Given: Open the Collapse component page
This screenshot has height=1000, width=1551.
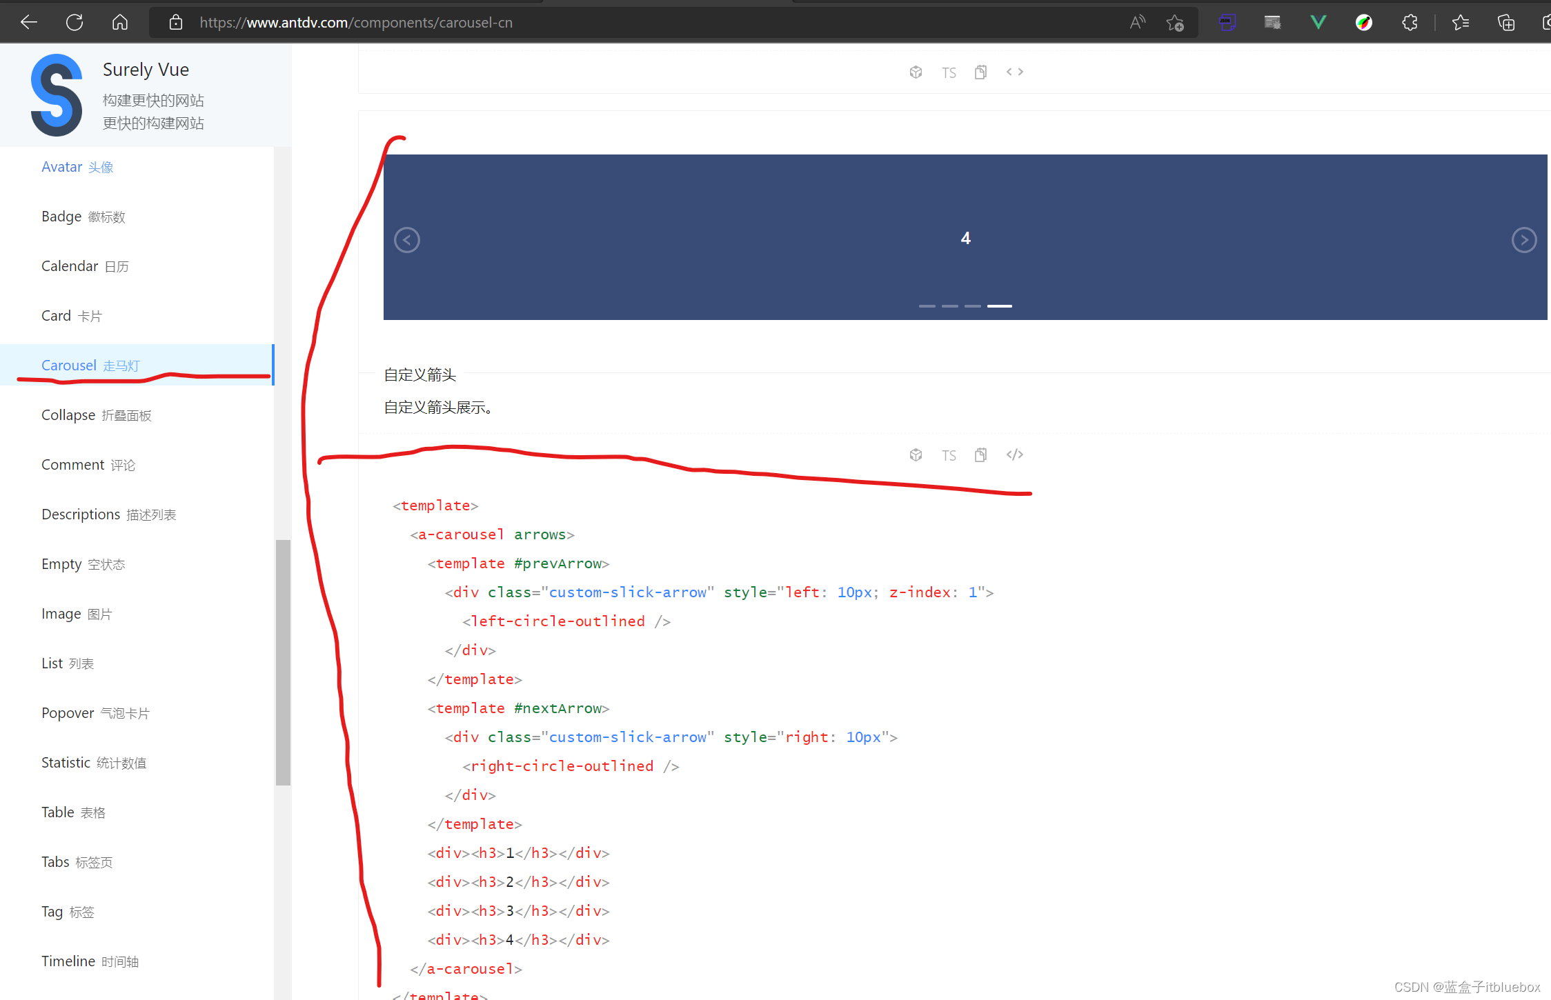Looking at the screenshot, I should pyautogui.click(x=97, y=415).
